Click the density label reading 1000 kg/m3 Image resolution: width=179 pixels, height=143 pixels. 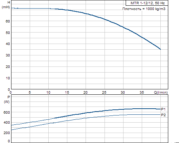click(x=144, y=9)
